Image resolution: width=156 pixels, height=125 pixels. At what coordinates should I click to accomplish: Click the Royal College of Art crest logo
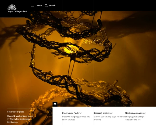click(12, 7)
